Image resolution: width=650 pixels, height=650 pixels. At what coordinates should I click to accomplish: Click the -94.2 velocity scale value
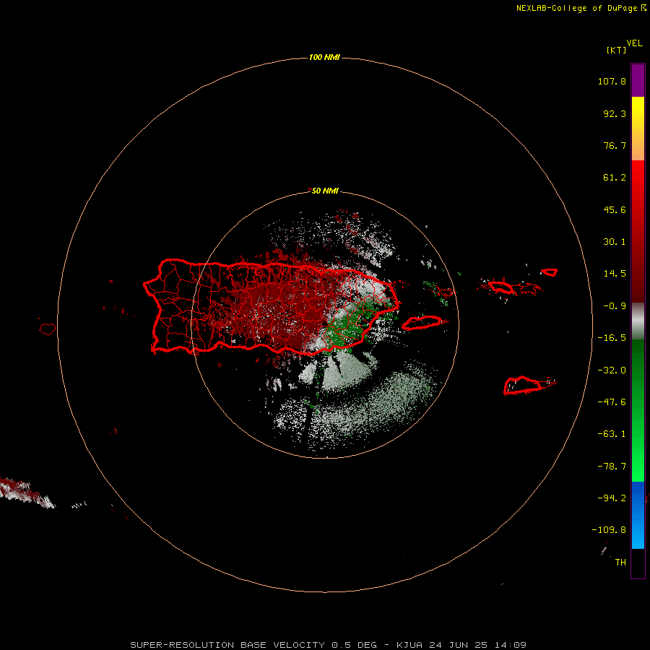(612, 498)
